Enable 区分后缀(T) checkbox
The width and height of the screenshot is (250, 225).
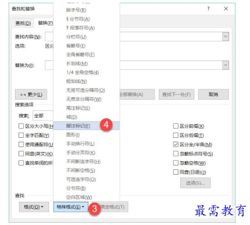(176, 135)
